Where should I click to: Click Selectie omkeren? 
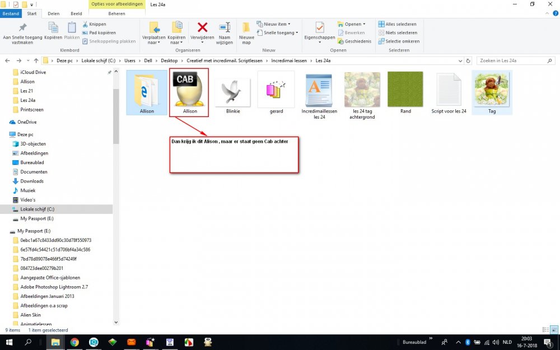(399, 41)
